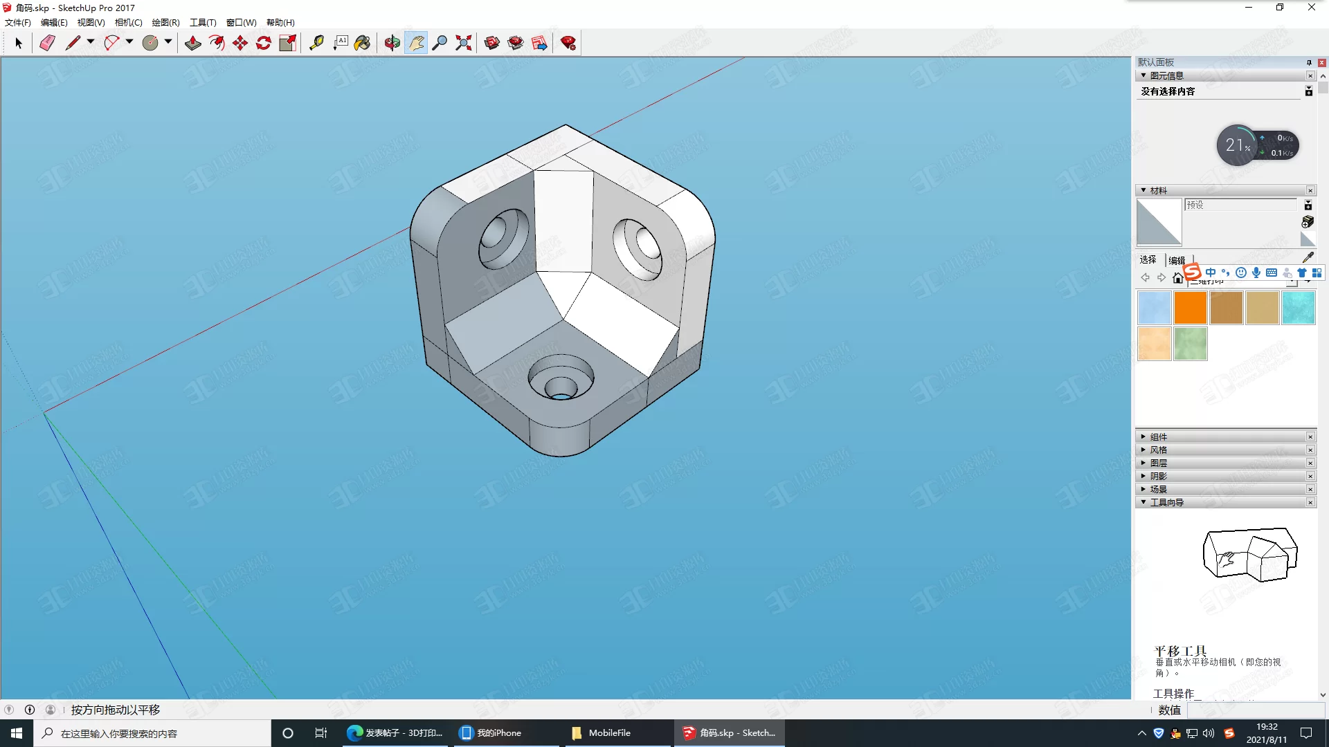Screen dimensions: 1329x747
Task: Activate the Line pencil tool
Action: (x=73, y=43)
